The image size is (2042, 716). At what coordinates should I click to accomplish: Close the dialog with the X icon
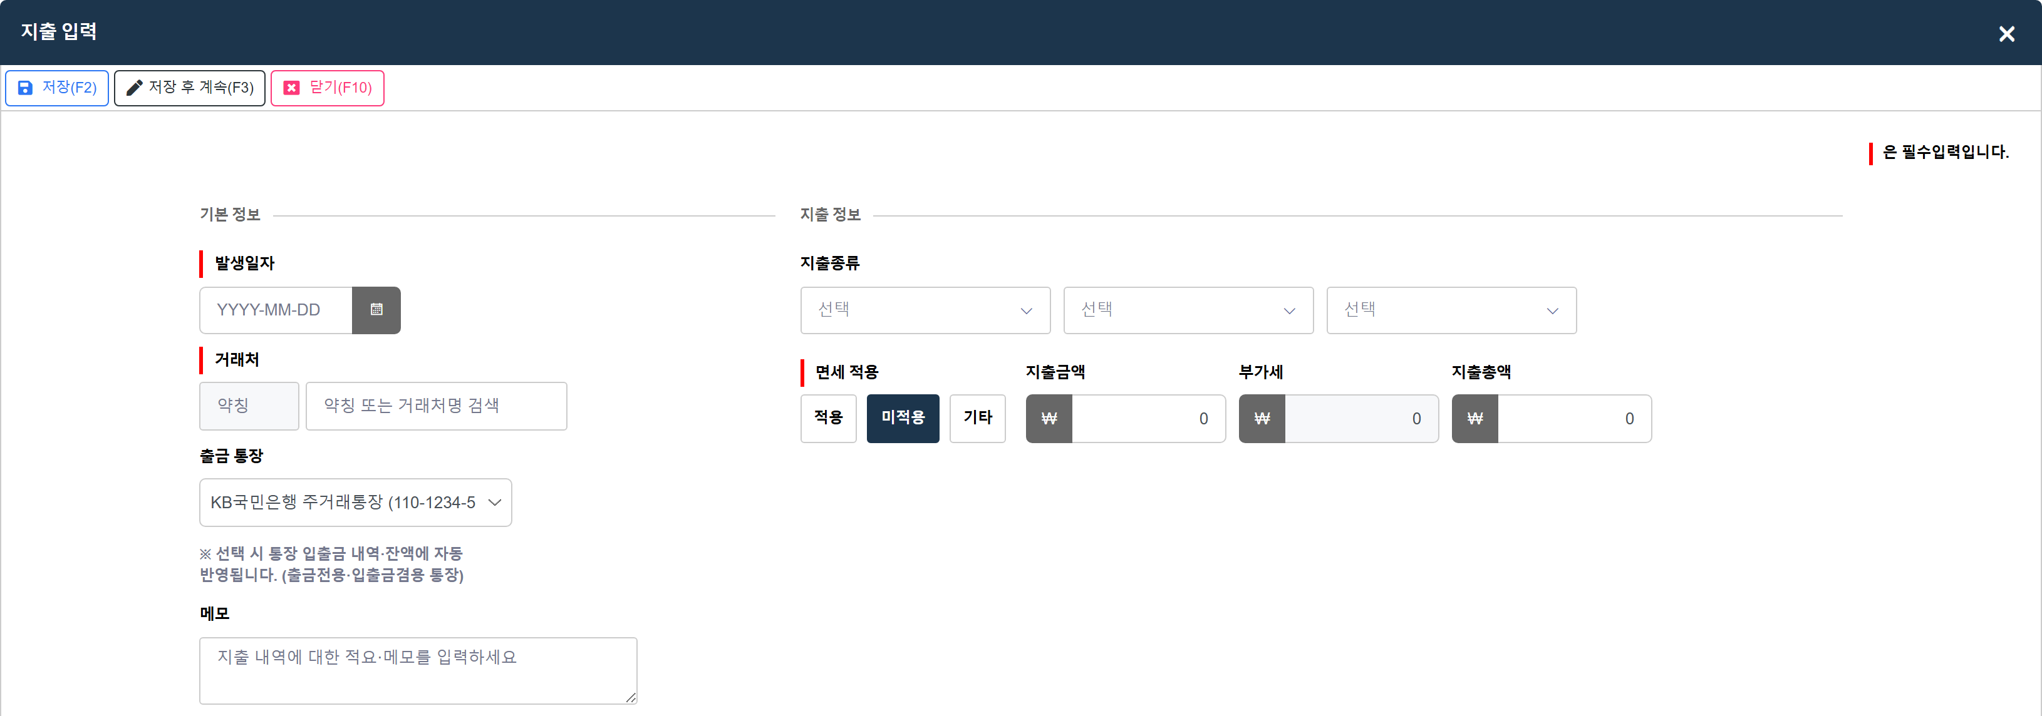pos(2006,34)
